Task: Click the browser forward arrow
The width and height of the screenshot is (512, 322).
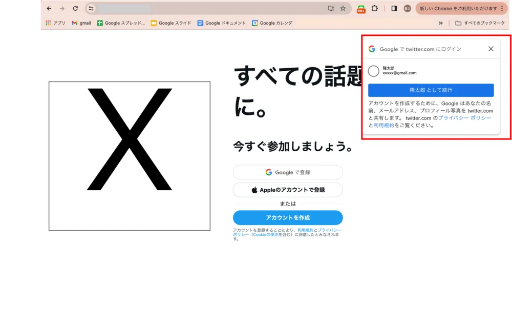Action: click(x=62, y=9)
